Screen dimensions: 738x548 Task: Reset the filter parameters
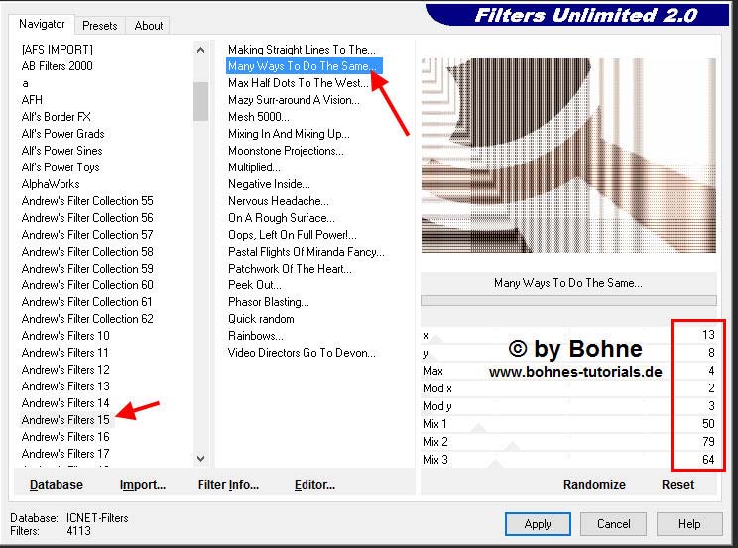678,485
